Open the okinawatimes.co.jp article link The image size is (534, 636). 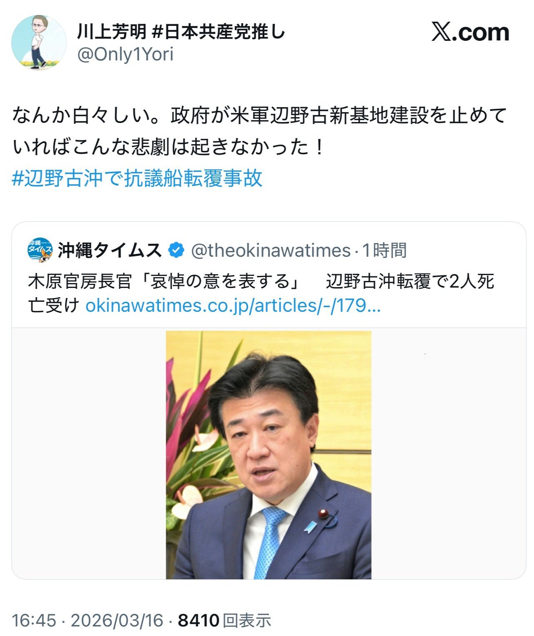tap(233, 305)
